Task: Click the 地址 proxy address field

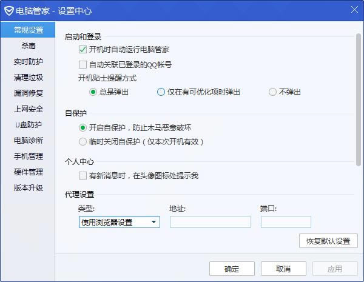Action: click(211, 222)
